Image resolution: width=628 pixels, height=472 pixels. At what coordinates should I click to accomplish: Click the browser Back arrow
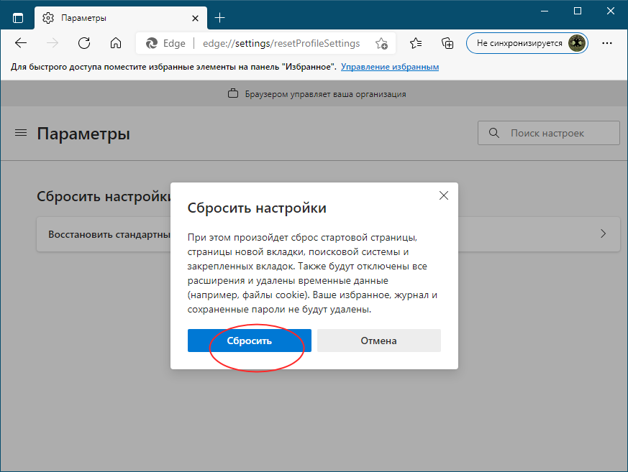pos(21,43)
